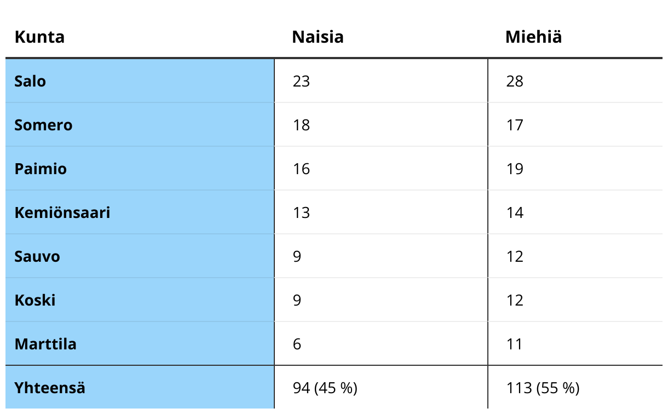Image resolution: width=668 pixels, height=414 pixels.
Task: Select the Kemiönsaari row label
Action: coord(62,212)
